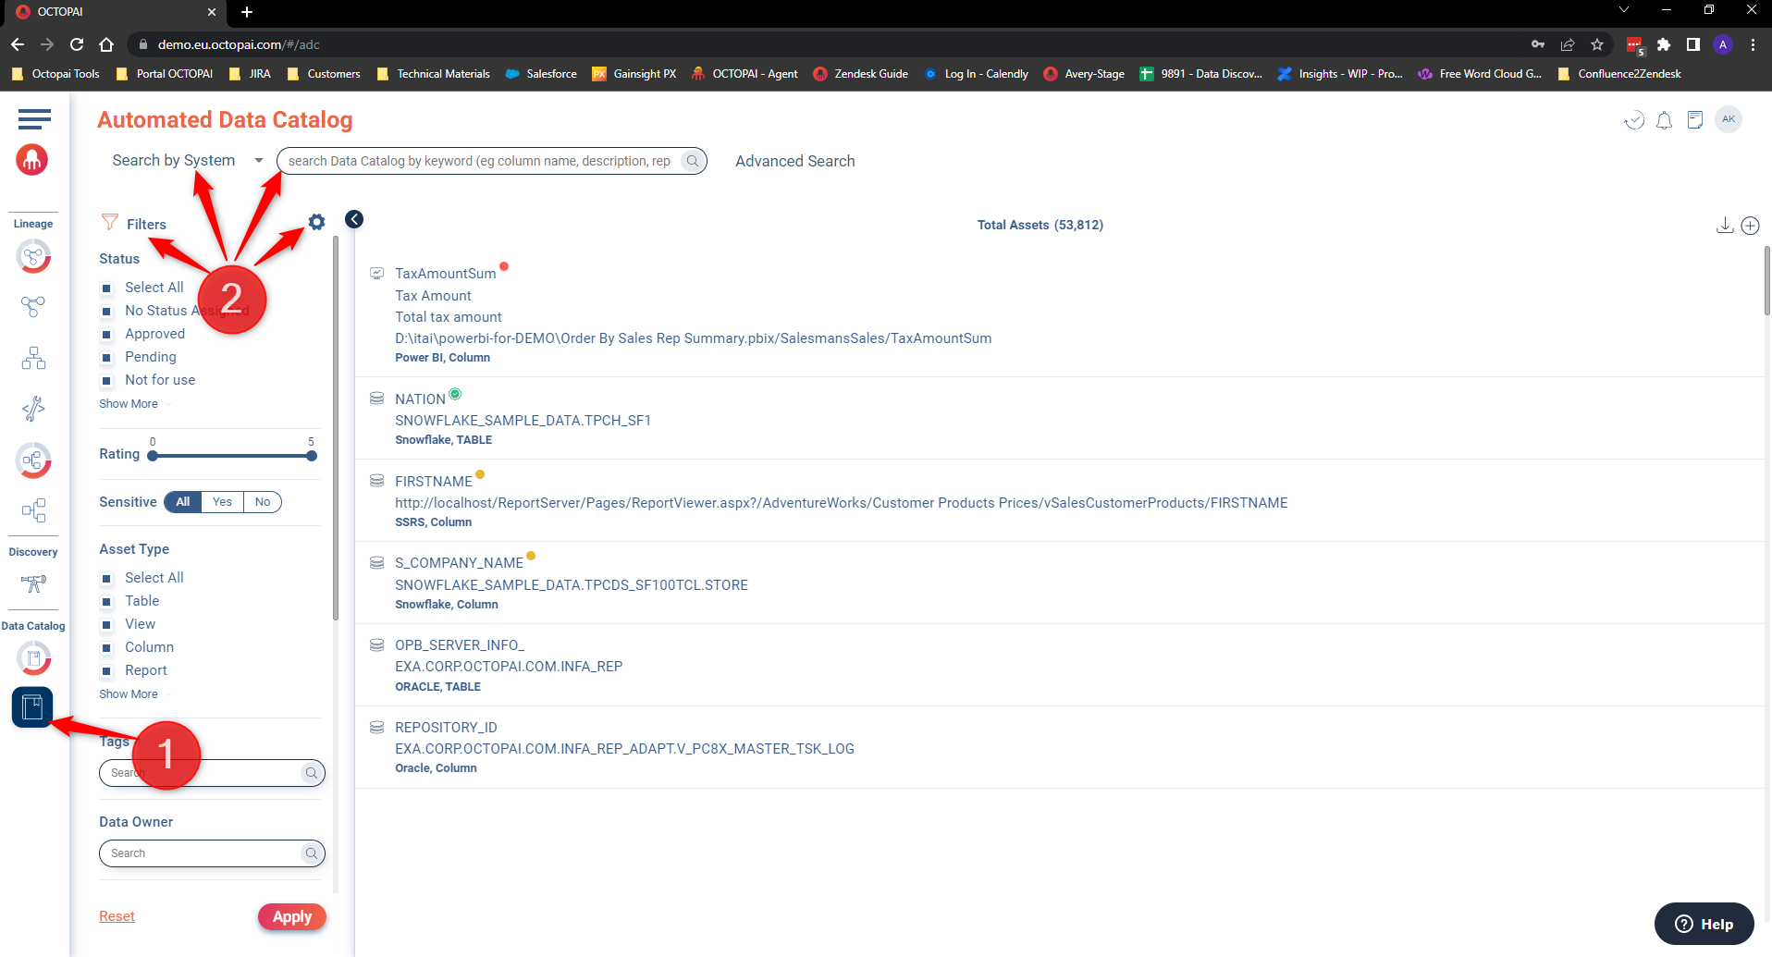Click the add asset plus icon

tap(1750, 226)
